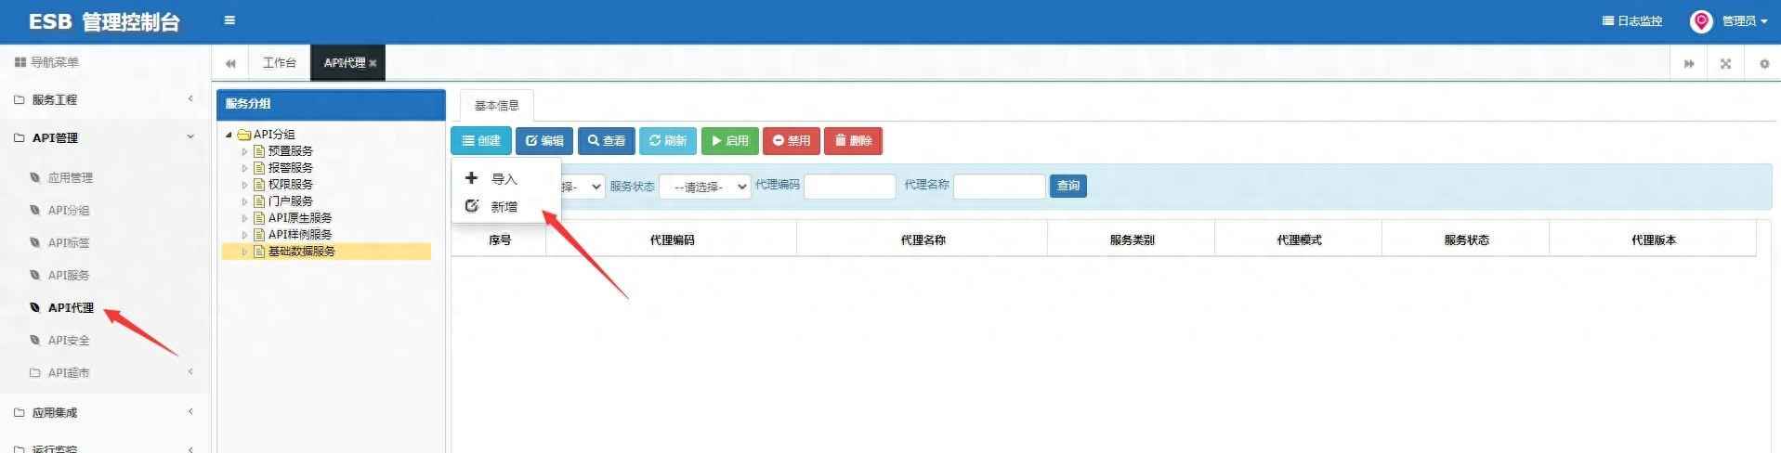This screenshot has height=453, width=1781.
Task: Click 服务类别 column header
Action: pos(1132,239)
